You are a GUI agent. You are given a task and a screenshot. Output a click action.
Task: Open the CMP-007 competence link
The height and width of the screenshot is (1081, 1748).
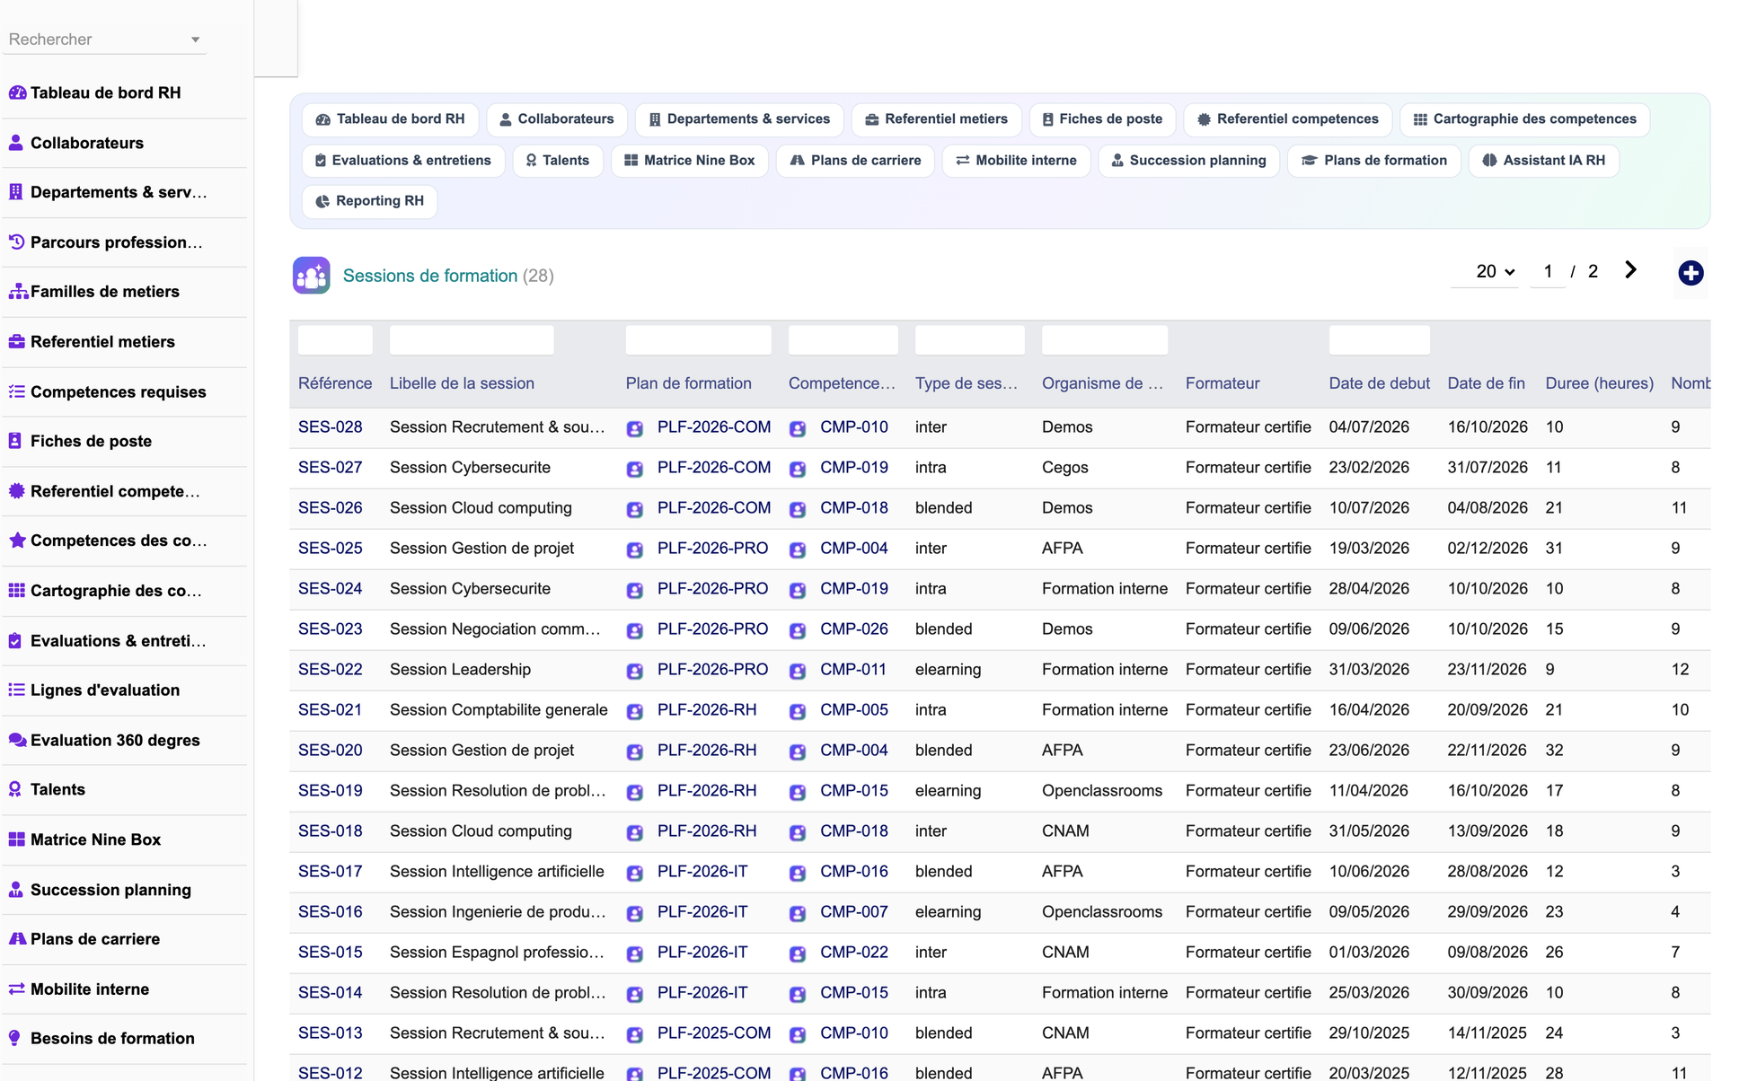click(x=854, y=912)
